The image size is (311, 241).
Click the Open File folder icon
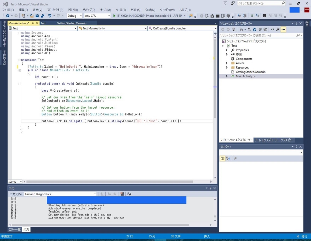(x=32, y=16)
